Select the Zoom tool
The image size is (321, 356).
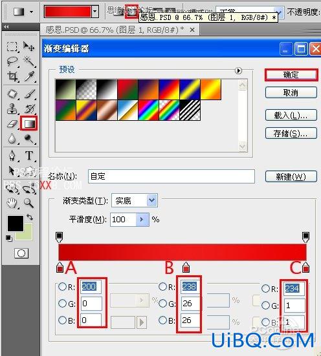click(x=29, y=203)
